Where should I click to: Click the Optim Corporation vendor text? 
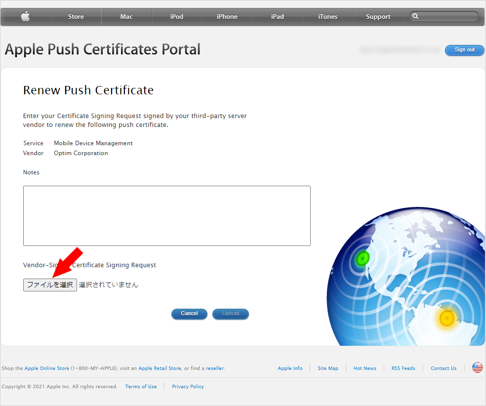(x=81, y=153)
